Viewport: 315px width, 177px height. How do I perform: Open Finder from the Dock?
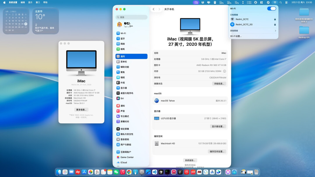click(x=58, y=172)
